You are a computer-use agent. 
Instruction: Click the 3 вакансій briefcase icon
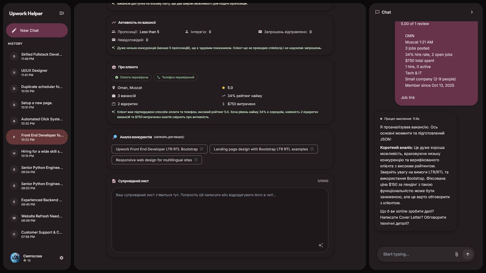pos(113,96)
